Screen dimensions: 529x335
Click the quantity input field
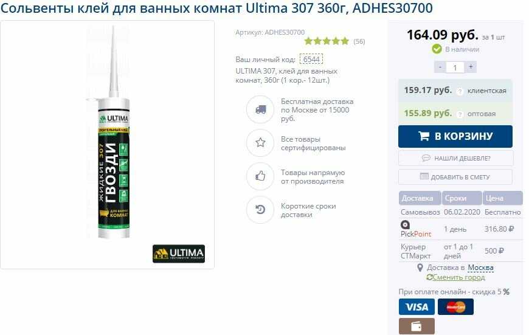[455, 67]
